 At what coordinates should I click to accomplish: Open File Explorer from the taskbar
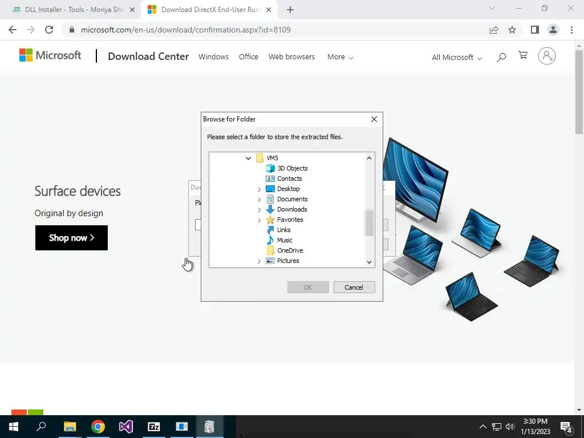tap(70, 427)
